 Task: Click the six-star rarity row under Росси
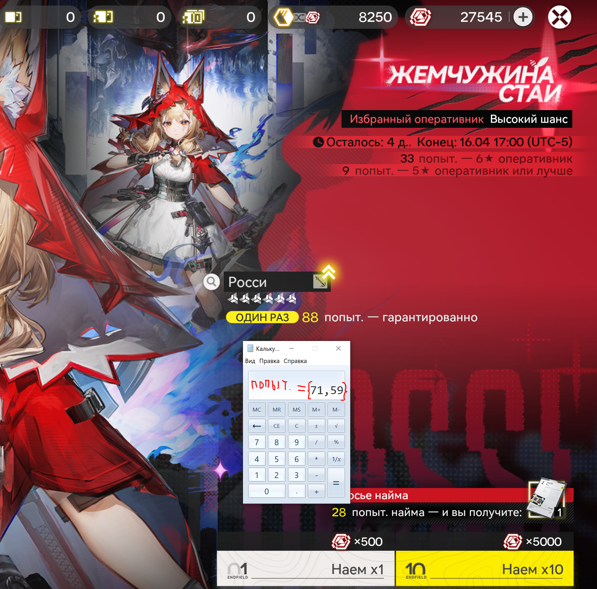click(x=262, y=299)
